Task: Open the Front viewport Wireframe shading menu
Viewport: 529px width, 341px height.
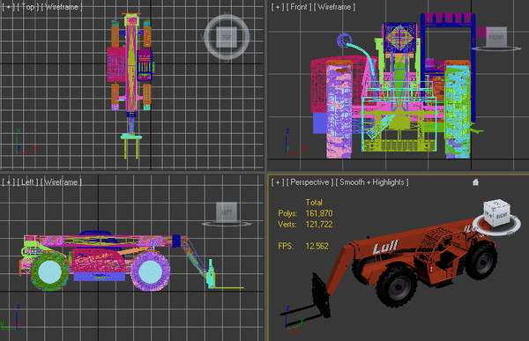Action: coord(334,7)
